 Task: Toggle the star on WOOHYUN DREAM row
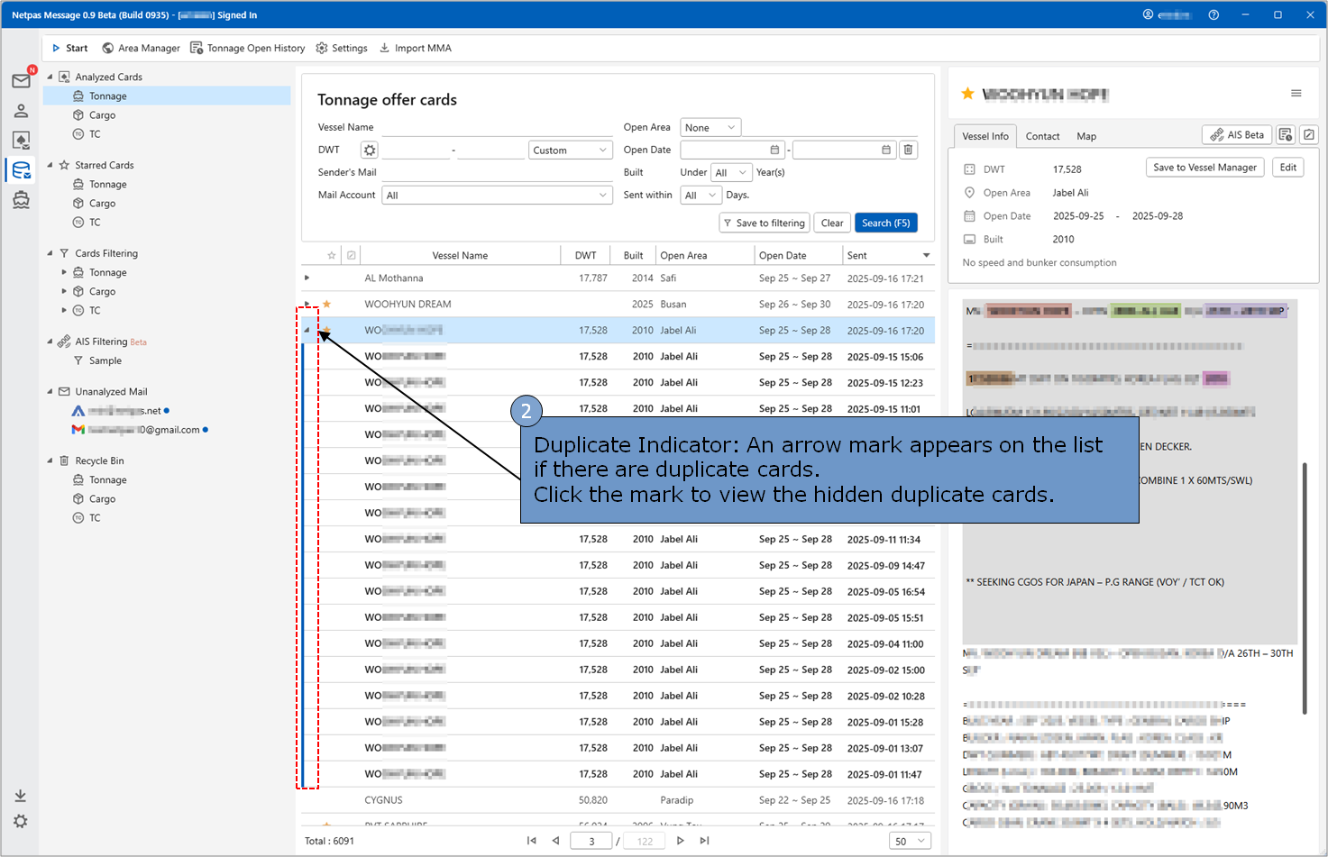pos(326,305)
